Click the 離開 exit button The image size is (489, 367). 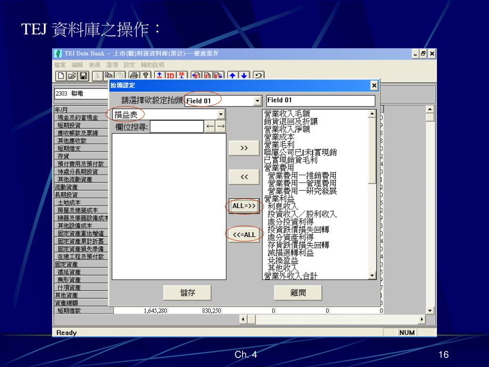pos(298,293)
